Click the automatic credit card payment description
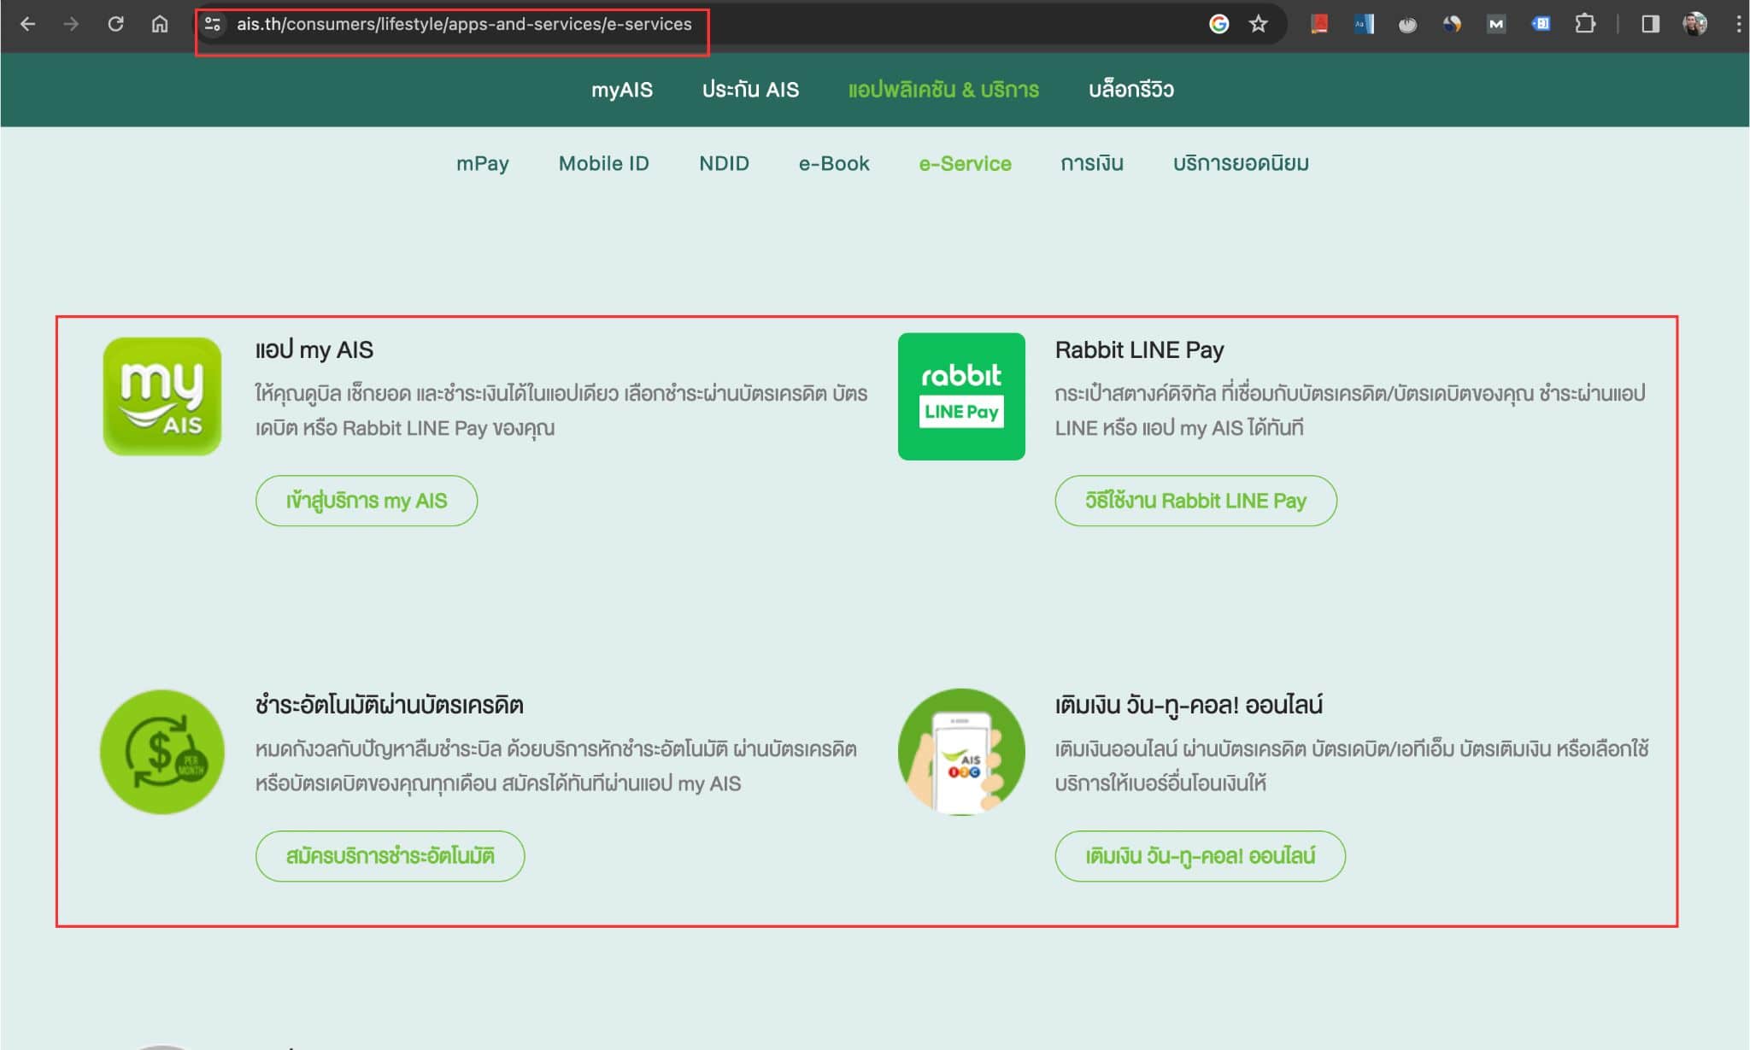This screenshot has height=1050, width=1750. 556,766
